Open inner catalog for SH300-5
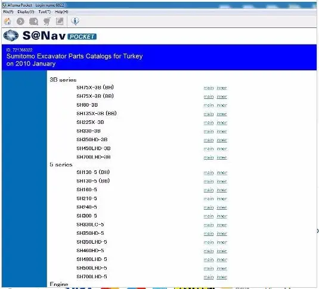Image resolution: width=319 pixels, height=289 pixels. pos(222,216)
